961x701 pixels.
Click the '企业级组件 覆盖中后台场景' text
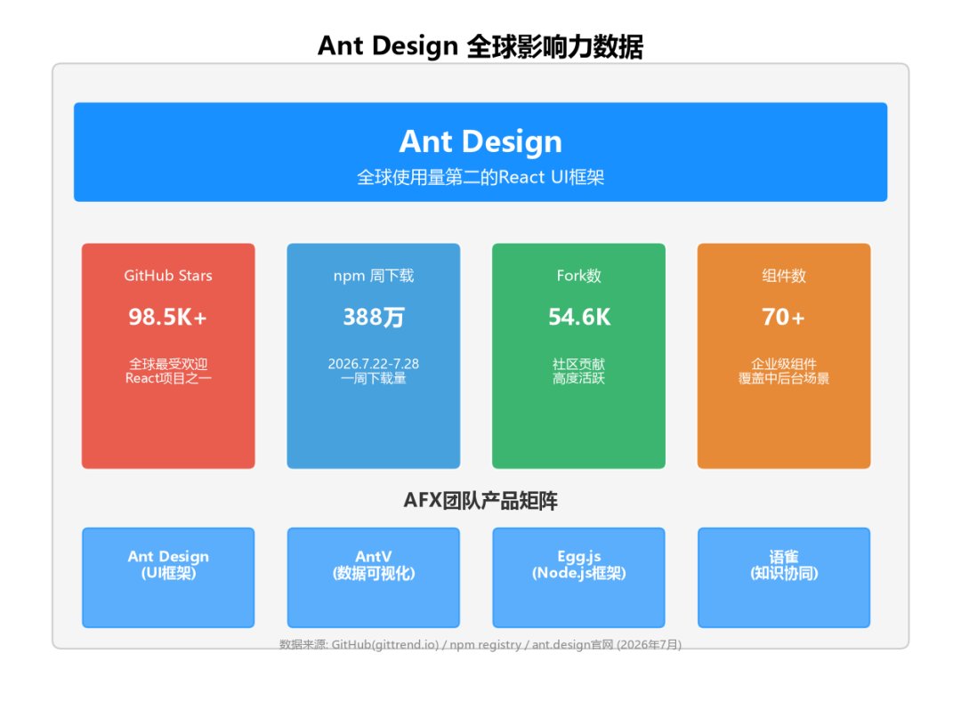[784, 371]
